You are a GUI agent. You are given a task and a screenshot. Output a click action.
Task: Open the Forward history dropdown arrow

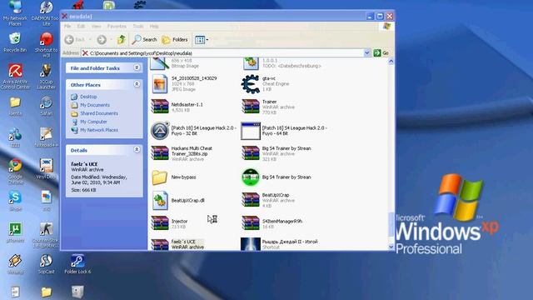pyautogui.click(x=111, y=40)
